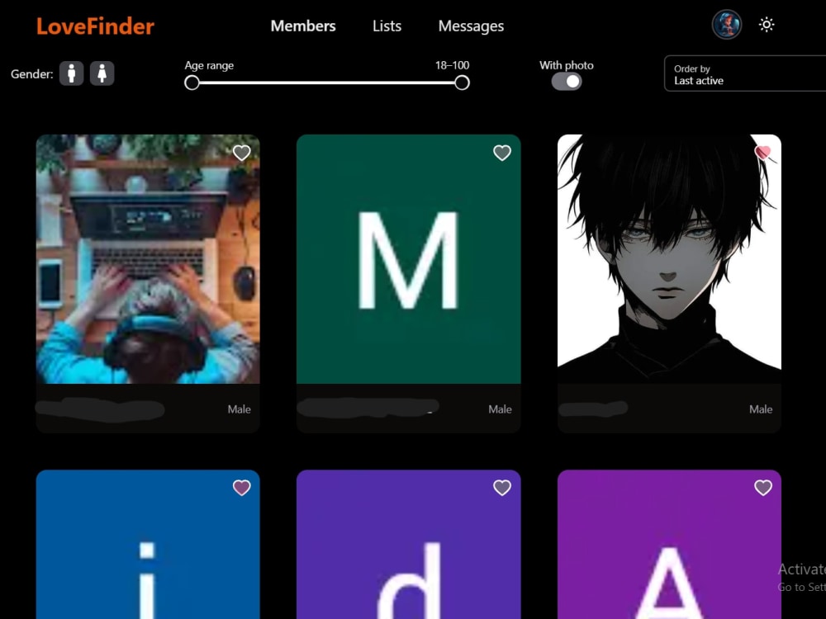This screenshot has width=826, height=619.
Task: Open the Order by dropdown
Action: [x=745, y=73]
